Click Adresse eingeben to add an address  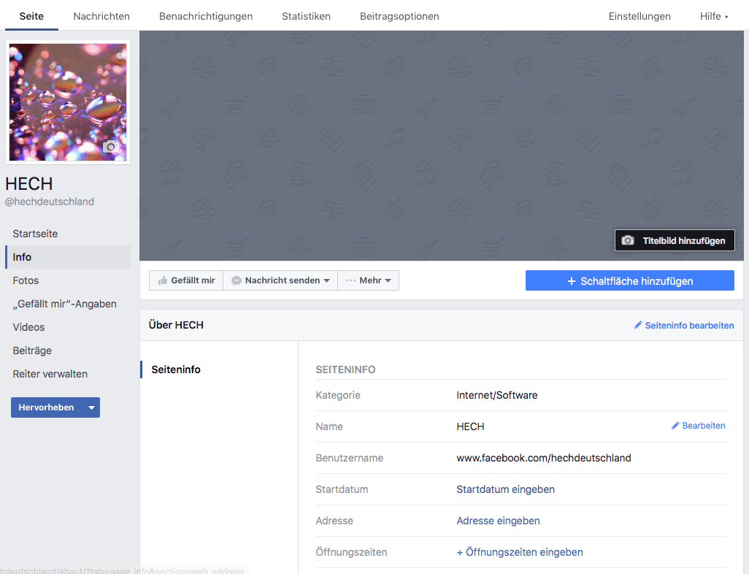point(498,520)
